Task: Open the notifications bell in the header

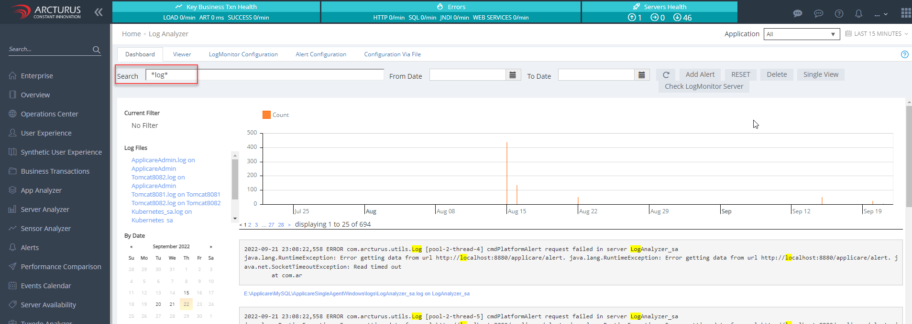Action: point(858,13)
